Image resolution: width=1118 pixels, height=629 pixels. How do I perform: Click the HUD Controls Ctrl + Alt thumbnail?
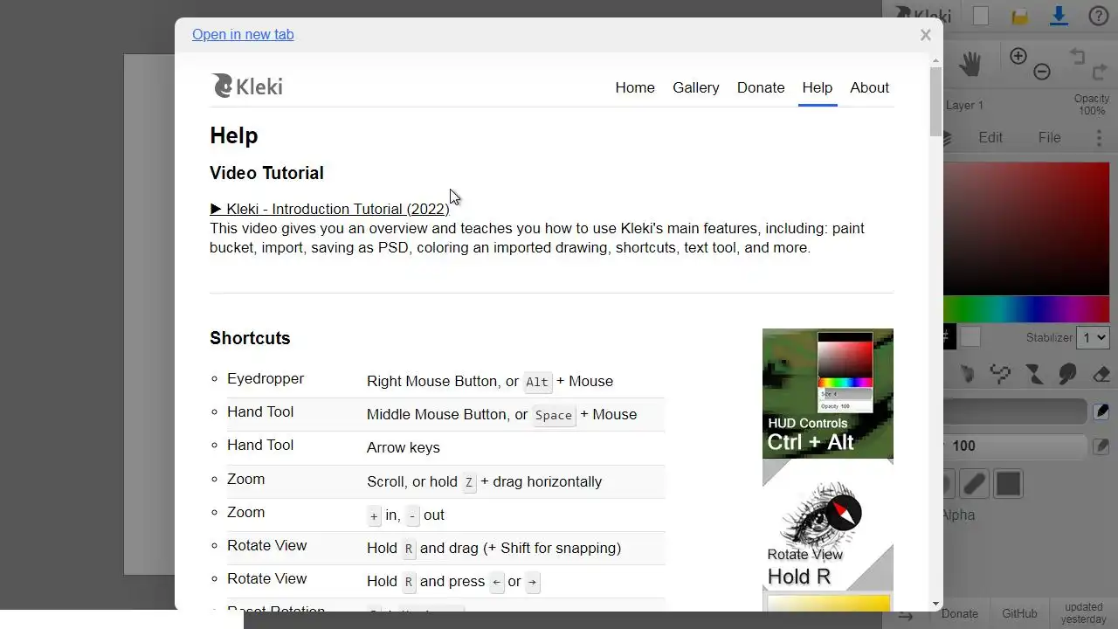click(828, 393)
